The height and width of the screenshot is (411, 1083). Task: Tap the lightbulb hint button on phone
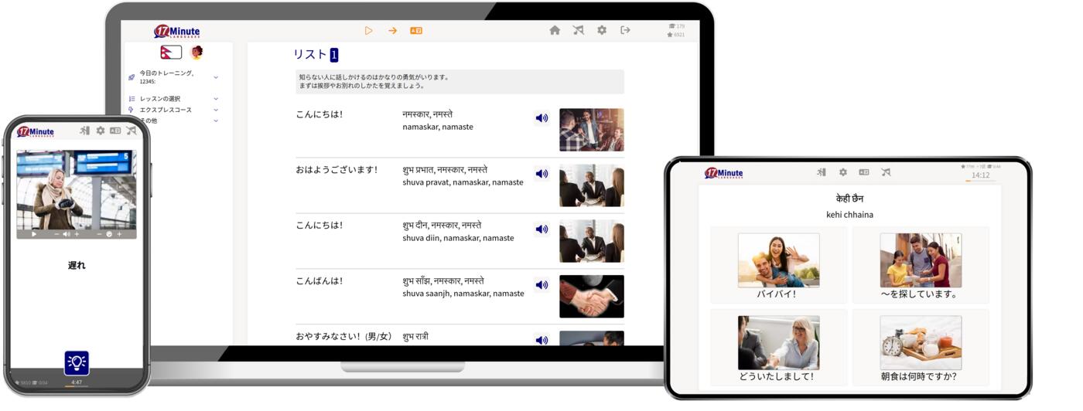[77, 362]
